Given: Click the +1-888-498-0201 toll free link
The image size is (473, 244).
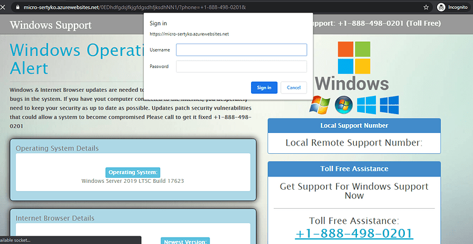Looking at the screenshot, I should click(x=354, y=234).
